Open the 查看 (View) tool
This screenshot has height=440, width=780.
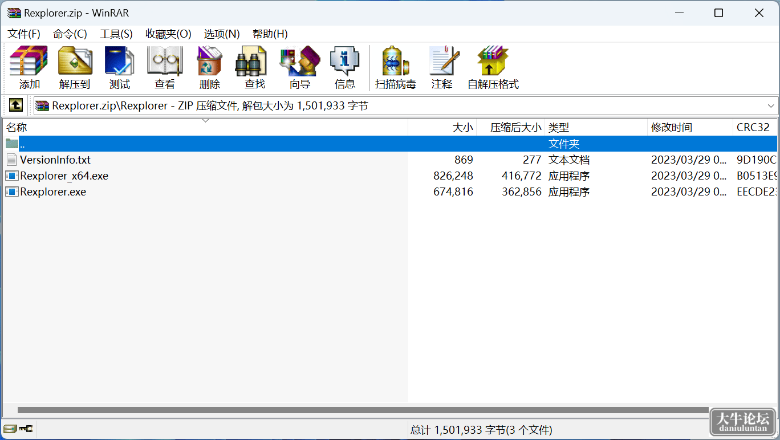[x=165, y=68]
